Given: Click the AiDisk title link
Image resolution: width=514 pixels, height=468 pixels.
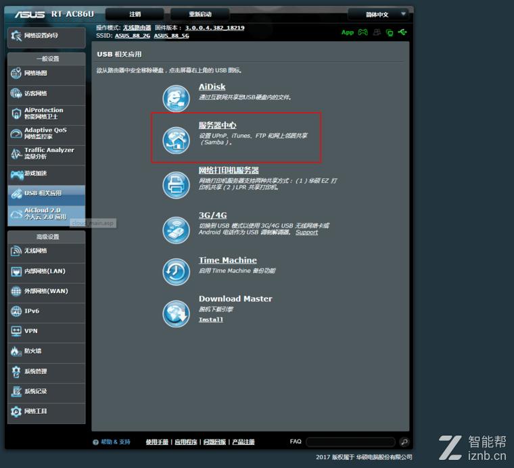Looking at the screenshot, I should point(212,87).
